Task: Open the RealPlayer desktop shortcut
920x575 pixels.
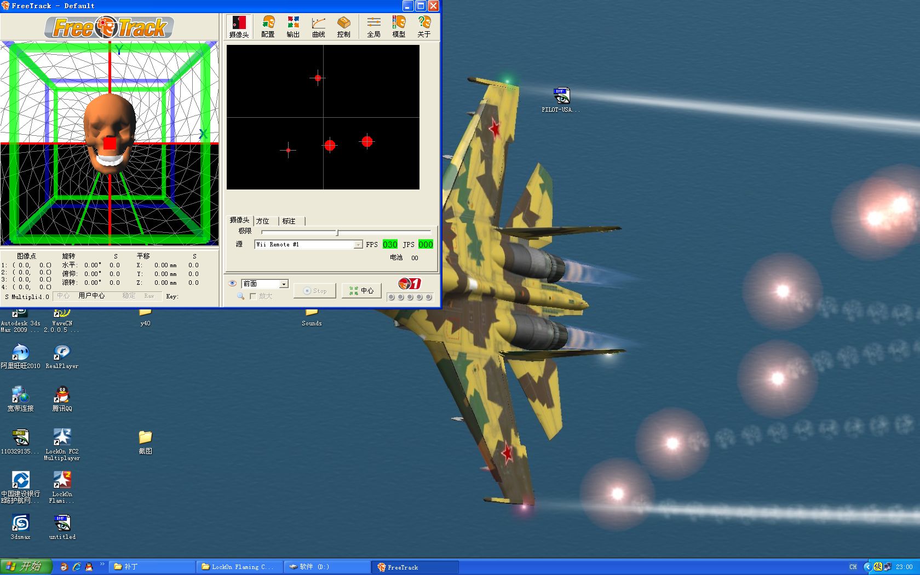Action: tap(62, 357)
